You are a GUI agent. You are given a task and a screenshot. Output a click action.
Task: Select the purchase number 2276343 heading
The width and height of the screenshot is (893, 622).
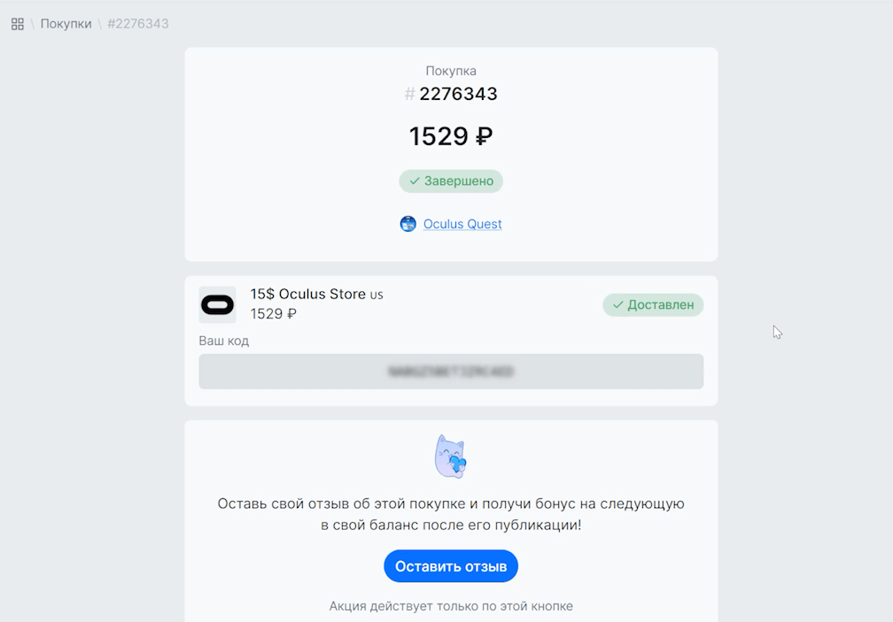[x=457, y=94]
